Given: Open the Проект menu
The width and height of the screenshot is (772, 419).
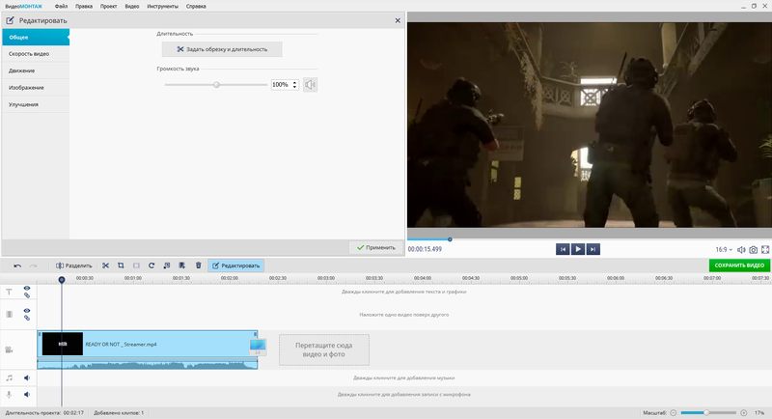Looking at the screenshot, I should tap(108, 7).
